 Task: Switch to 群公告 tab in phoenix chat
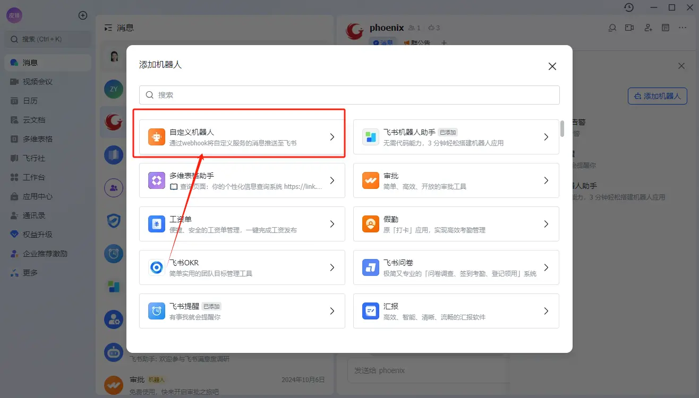pos(417,42)
